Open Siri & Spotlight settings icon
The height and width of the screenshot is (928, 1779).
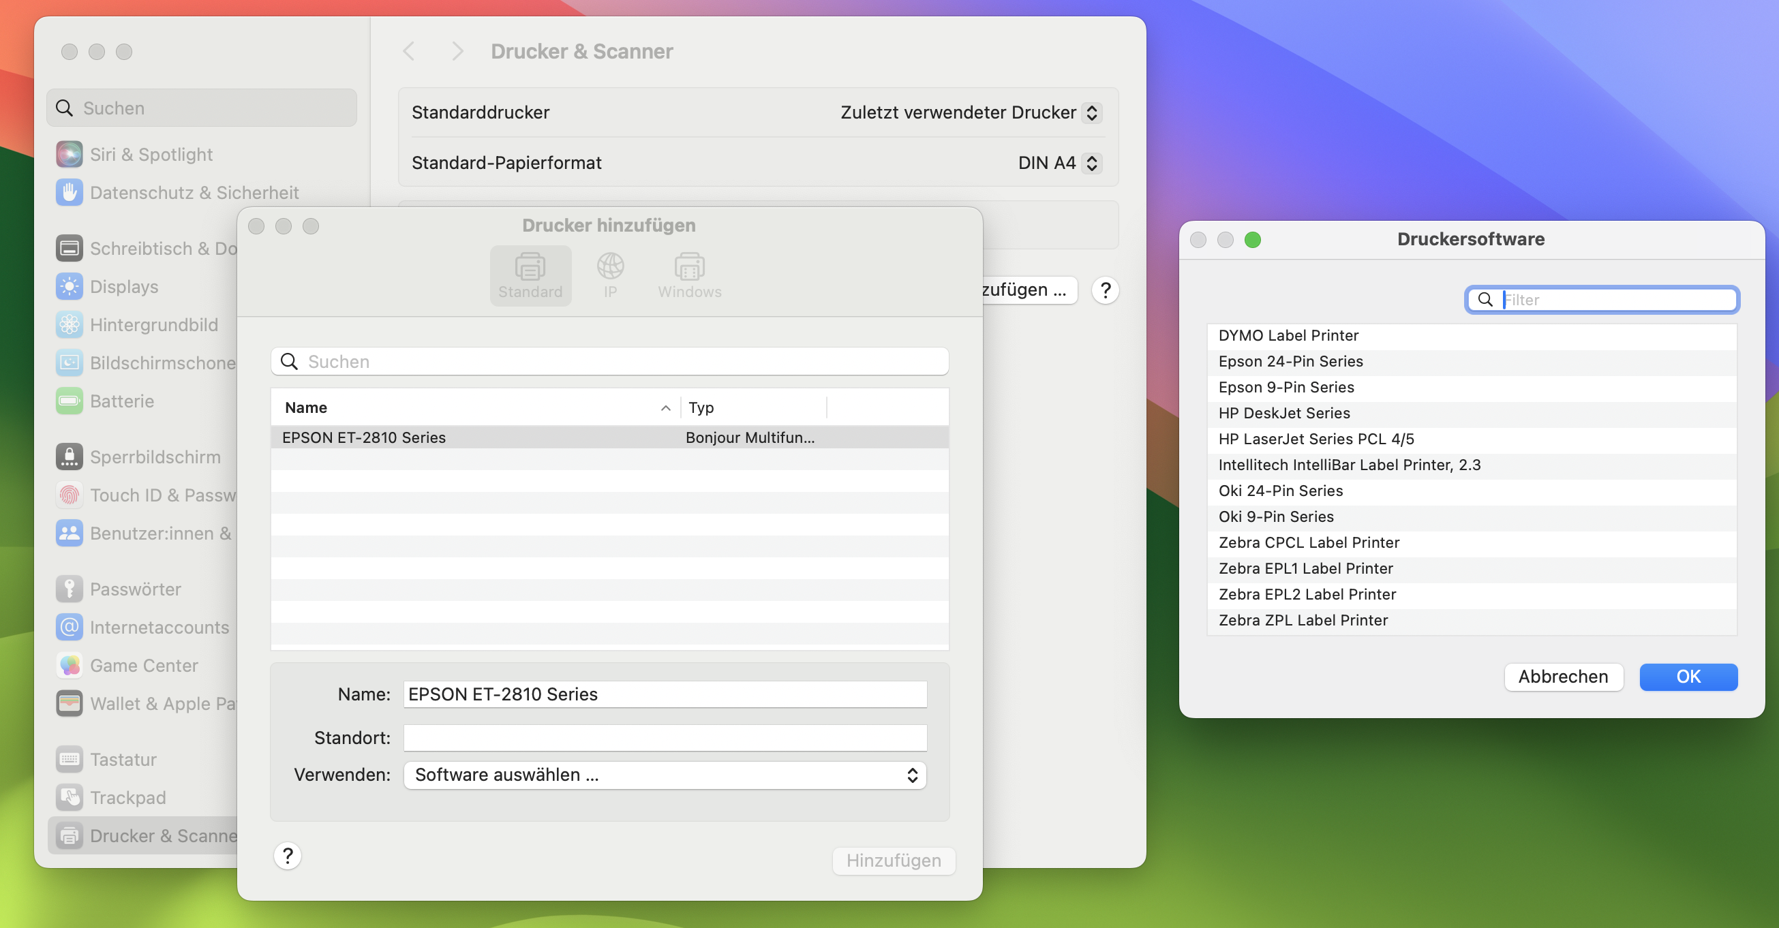[x=69, y=154]
